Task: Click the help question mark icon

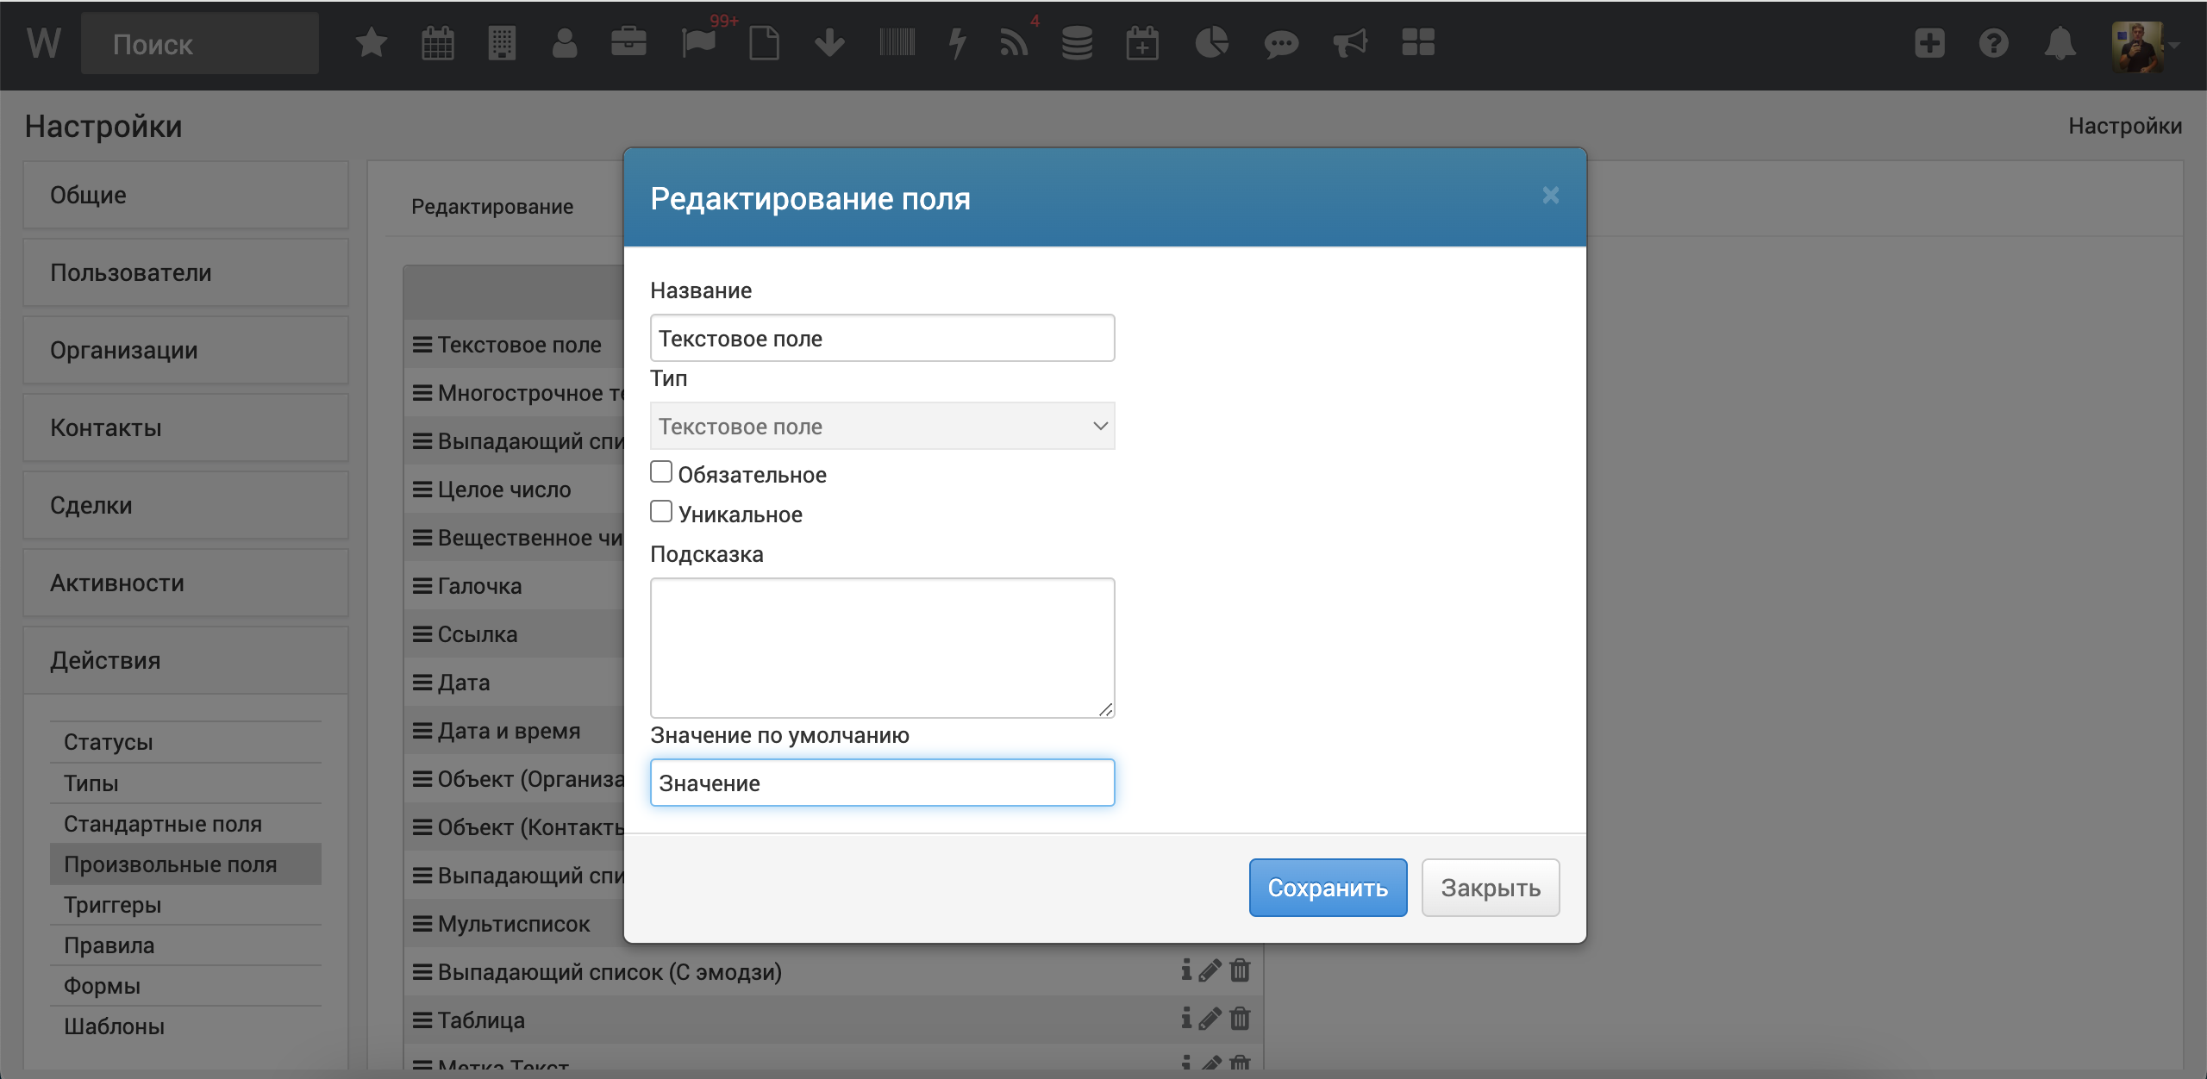Action: coord(1994,43)
